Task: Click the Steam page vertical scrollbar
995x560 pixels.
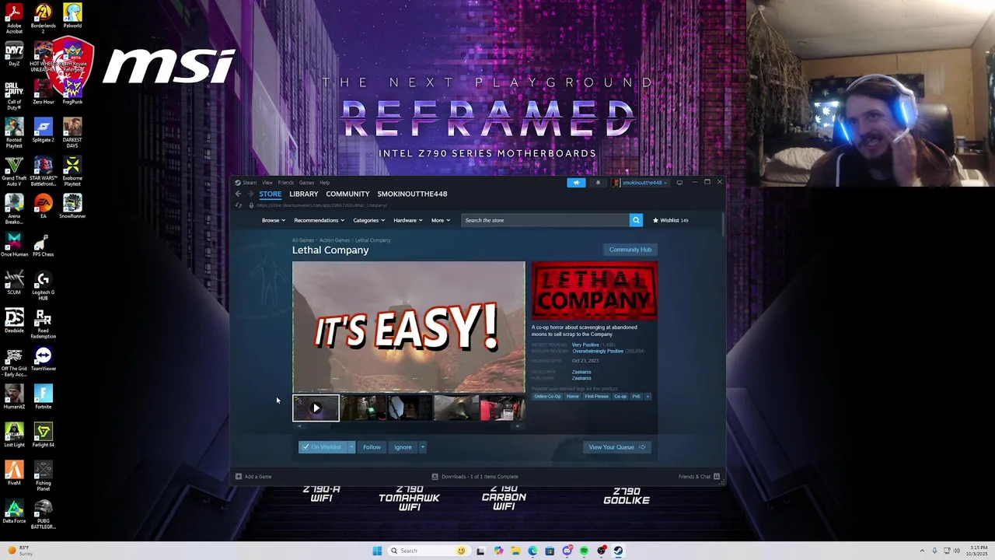Action: 723,226
